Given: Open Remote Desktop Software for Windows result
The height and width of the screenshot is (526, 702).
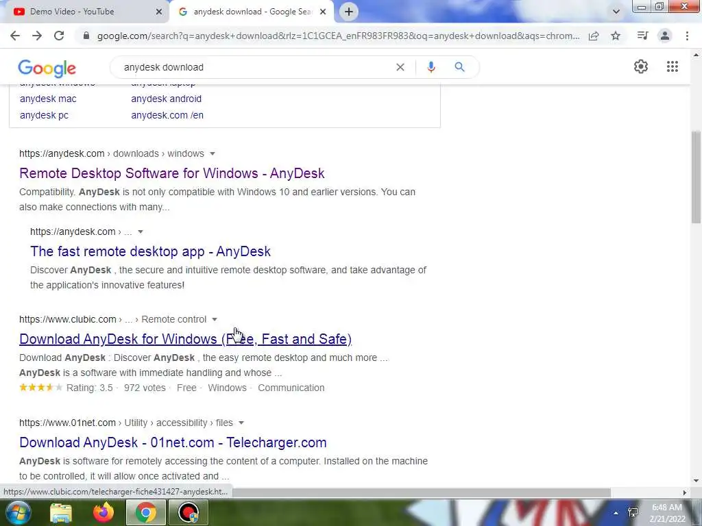Looking at the screenshot, I should pyautogui.click(x=172, y=173).
